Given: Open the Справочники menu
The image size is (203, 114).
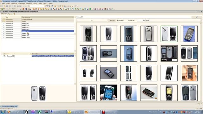Looking at the screenshot, I should pos(21,3).
